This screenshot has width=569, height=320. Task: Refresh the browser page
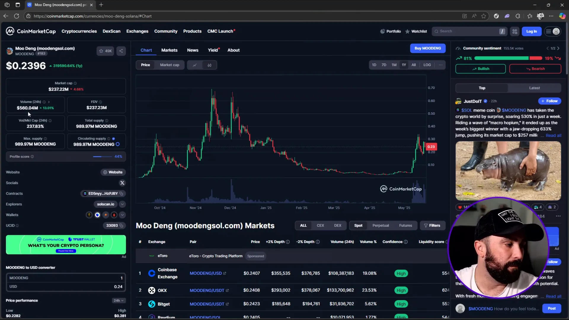coord(17,16)
